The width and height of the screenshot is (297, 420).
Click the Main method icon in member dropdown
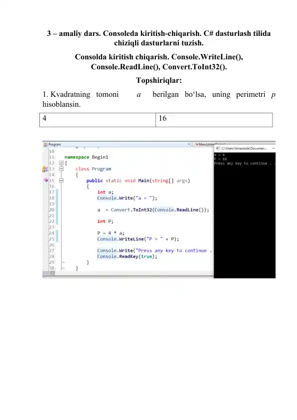coord(197,144)
